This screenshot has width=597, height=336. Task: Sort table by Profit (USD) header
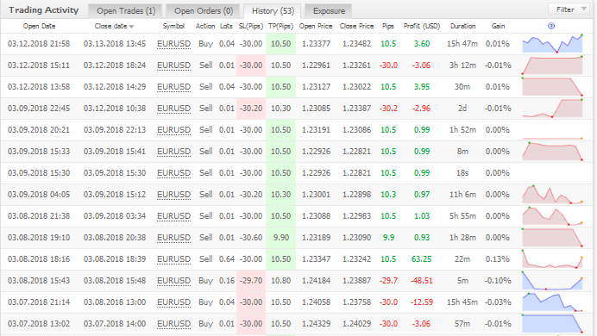click(x=422, y=26)
